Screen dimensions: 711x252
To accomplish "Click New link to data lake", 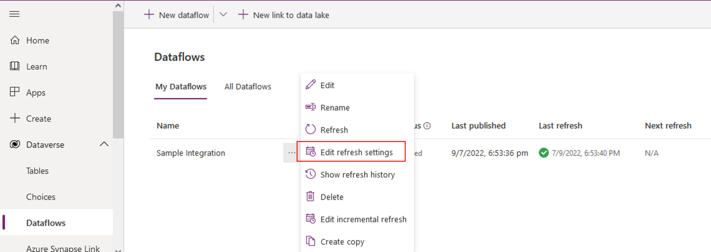I will [284, 15].
